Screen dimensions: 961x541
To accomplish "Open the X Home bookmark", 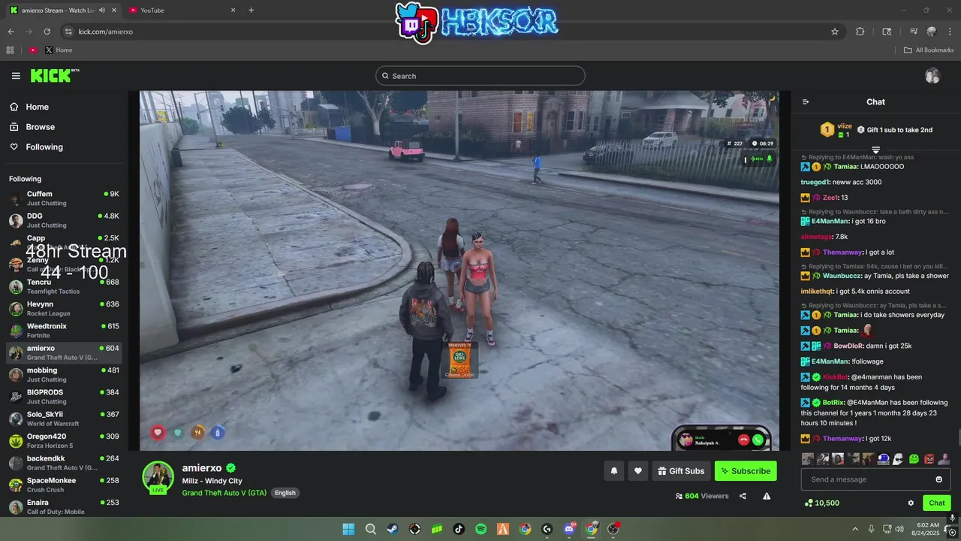I will [59, 50].
